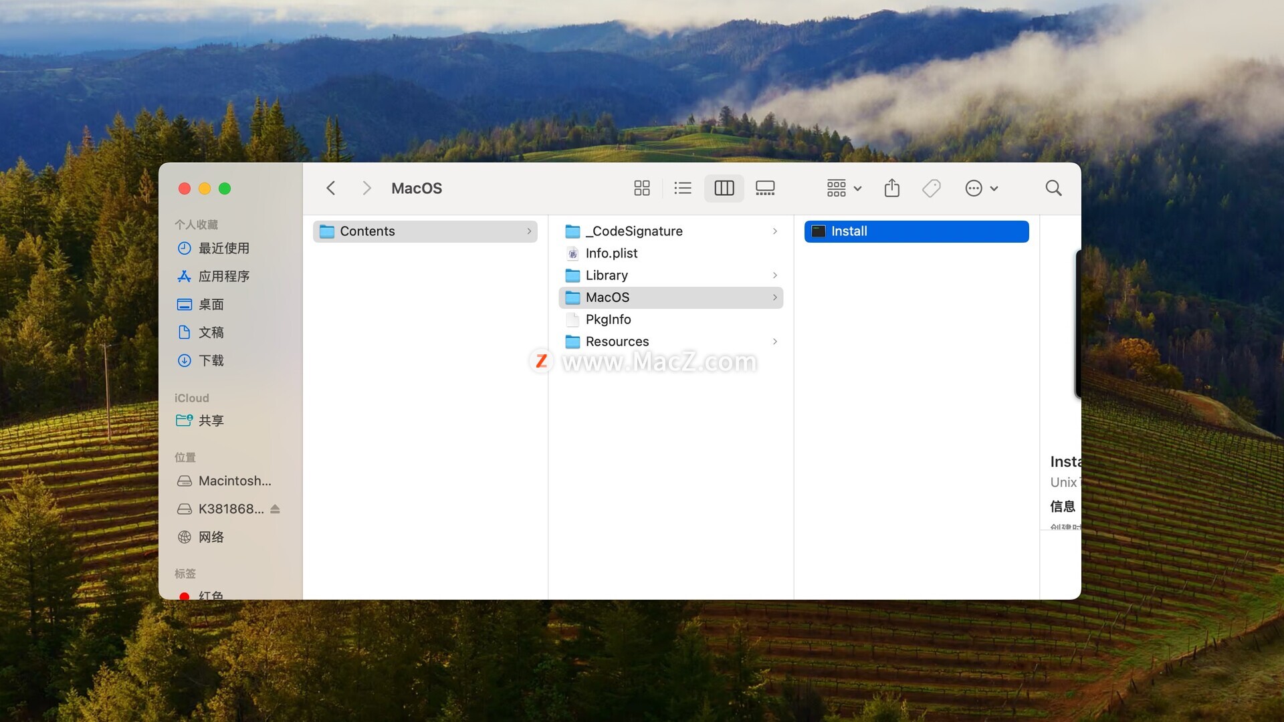The height and width of the screenshot is (722, 1284).
Task: Open 应用程序 in the sidebar
Action: point(224,276)
